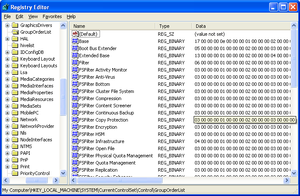Click the binary icon next to Base
Image resolution: width=300 pixels, height=196 pixels.
[75, 41]
